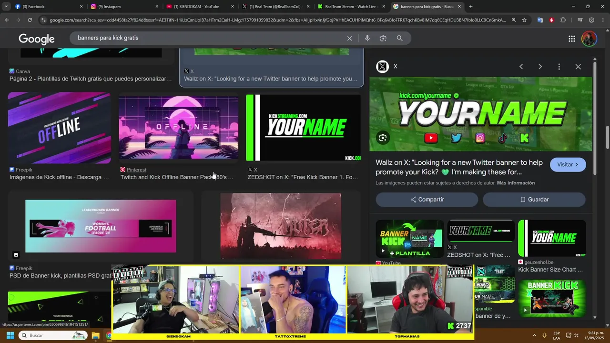Open the large YOURNAME preview image
Viewport: 610px width, 343px height.
tap(481, 114)
